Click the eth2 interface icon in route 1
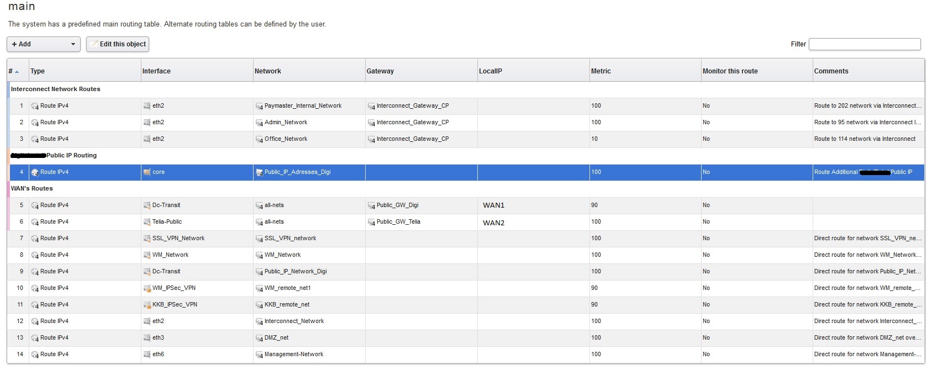Image resolution: width=927 pixels, height=370 pixels. click(147, 106)
